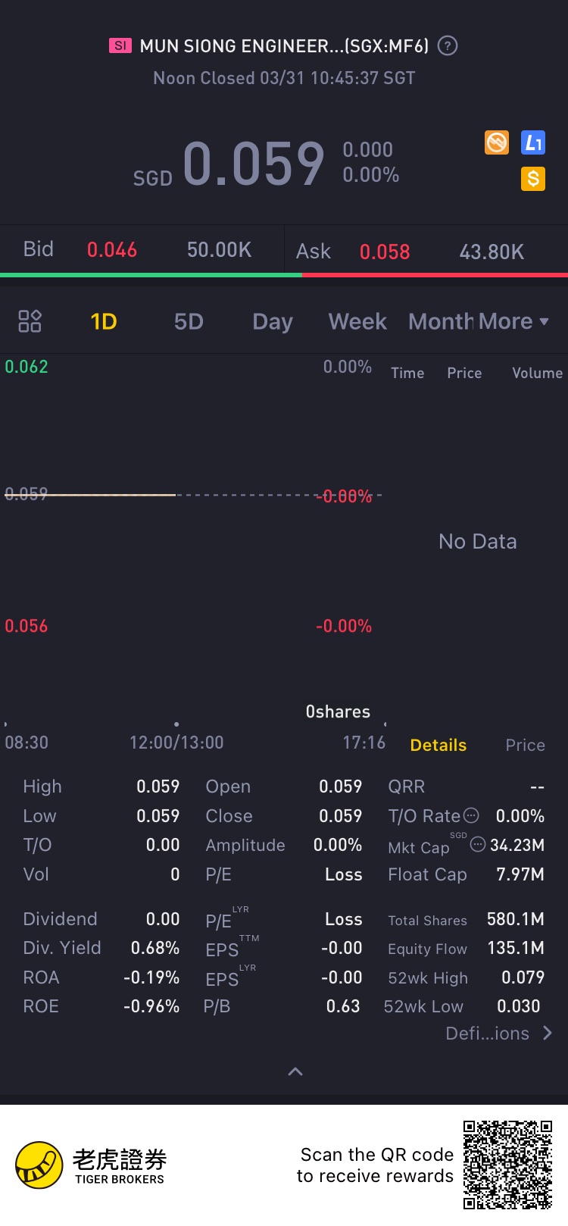The image size is (568, 1226).
Task: Switch chart to Week timeframe
Action: coord(357,322)
